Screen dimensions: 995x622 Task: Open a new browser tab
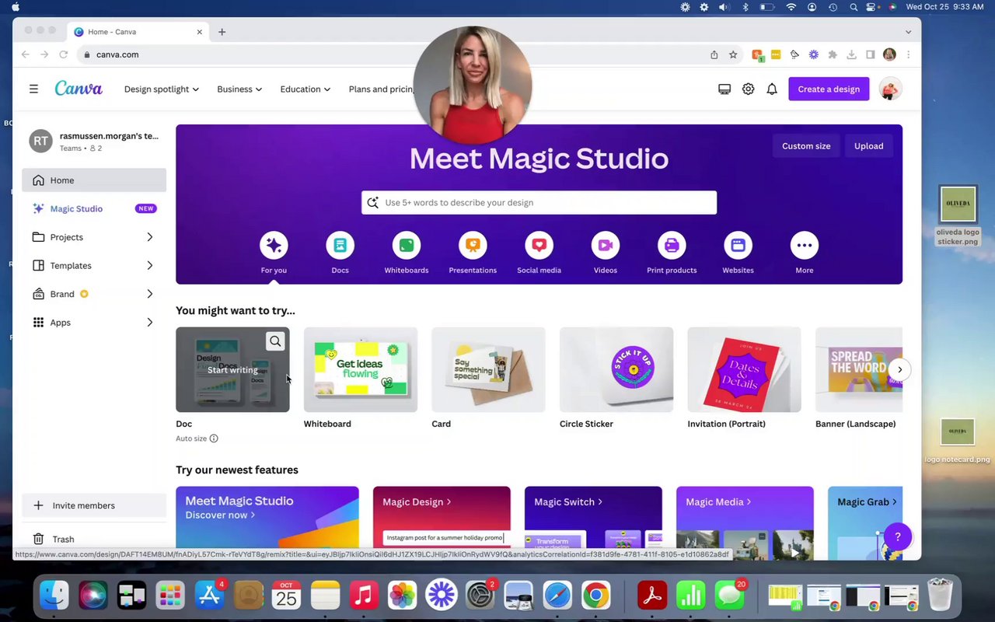pos(222,32)
